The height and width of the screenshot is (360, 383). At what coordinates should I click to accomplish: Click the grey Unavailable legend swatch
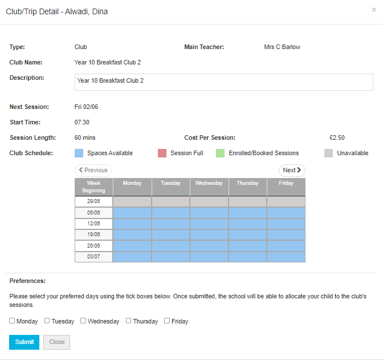pos(328,153)
